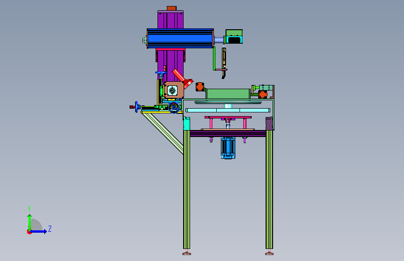Click the blue Z axis arrow
This screenshot has height=261, width=404.
coord(39,231)
